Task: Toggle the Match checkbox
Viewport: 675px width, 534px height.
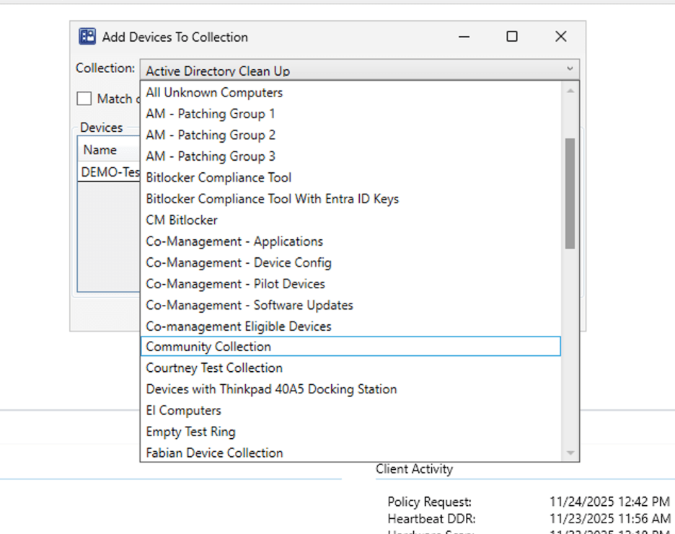Action: click(85, 99)
